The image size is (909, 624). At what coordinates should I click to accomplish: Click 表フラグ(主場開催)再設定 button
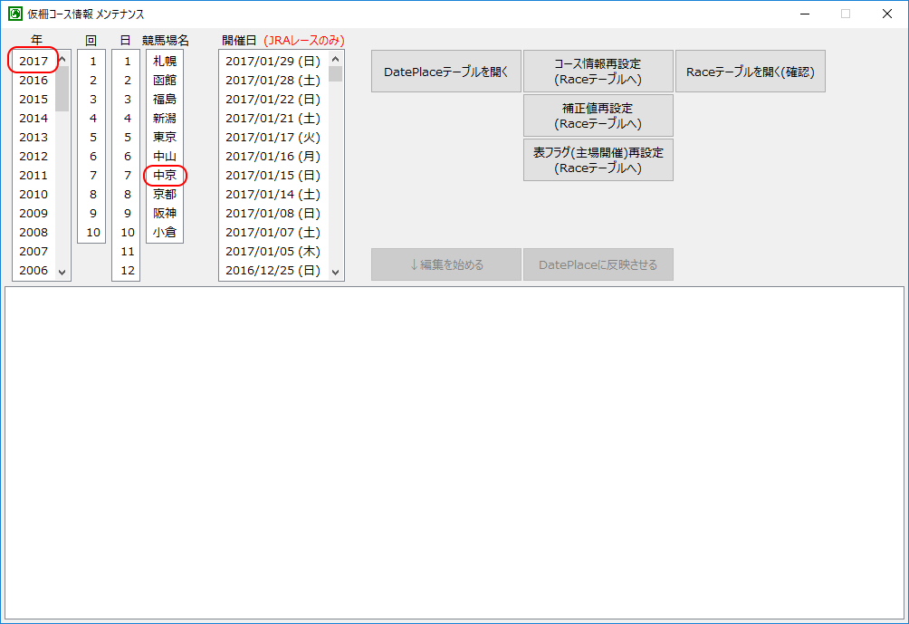click(x=598, y=160)
